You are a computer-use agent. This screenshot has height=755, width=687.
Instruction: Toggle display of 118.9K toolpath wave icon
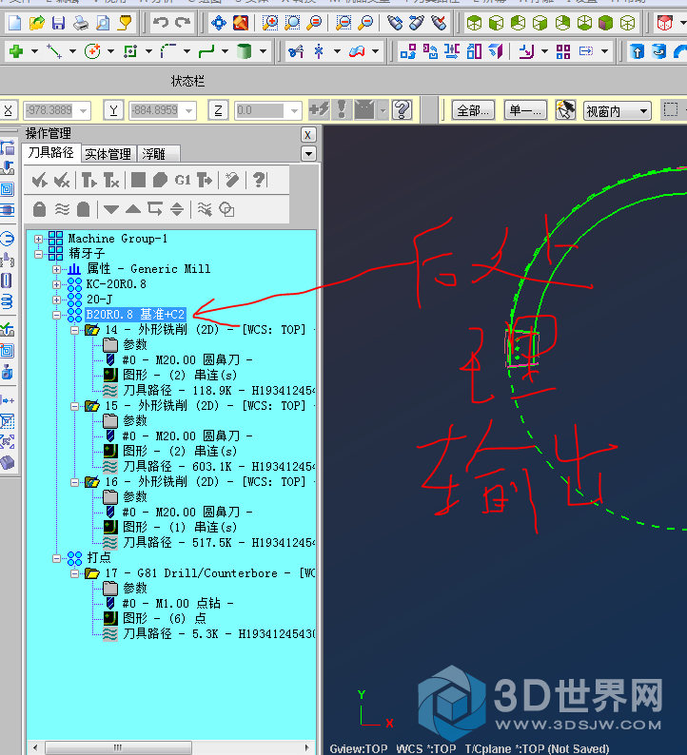click(x=110, y=391)
